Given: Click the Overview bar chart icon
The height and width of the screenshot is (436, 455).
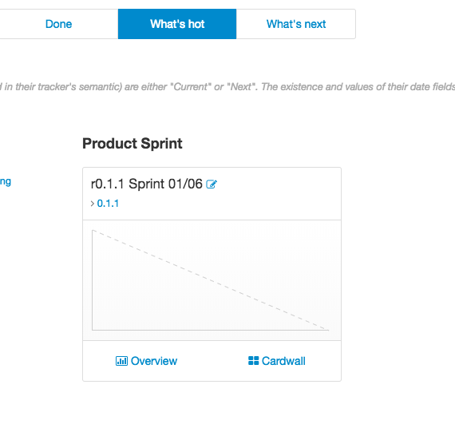Looking at the screenshot, I should [121, 361].
